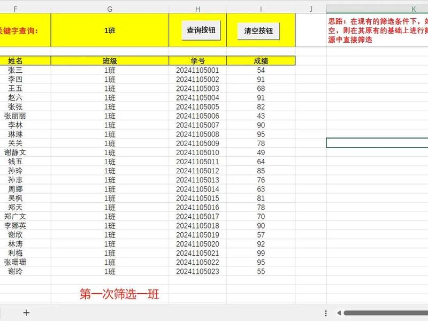Screen dimensions: 428x321
Task: Select the name cell 谢静文
Action: [x=25, y=152]
